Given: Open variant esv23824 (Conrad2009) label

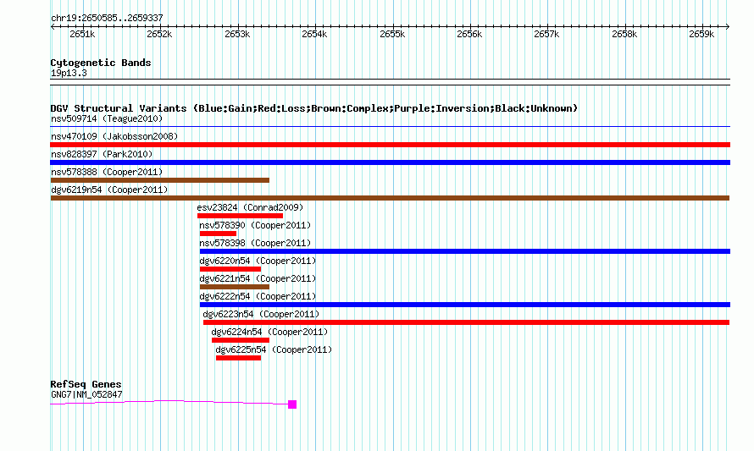Looking at the screenshot, I should 250,207.
